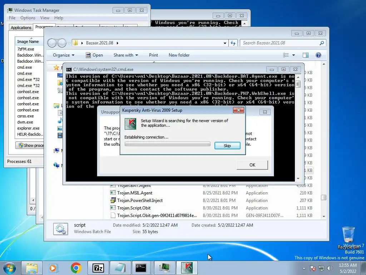Select Trojan.MSIL.Agent file
The width and height of the screenshot is (366, 275).
[135, 193]
